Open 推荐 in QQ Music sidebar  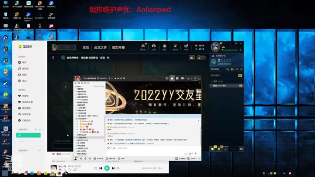click(x=22, y=63)
